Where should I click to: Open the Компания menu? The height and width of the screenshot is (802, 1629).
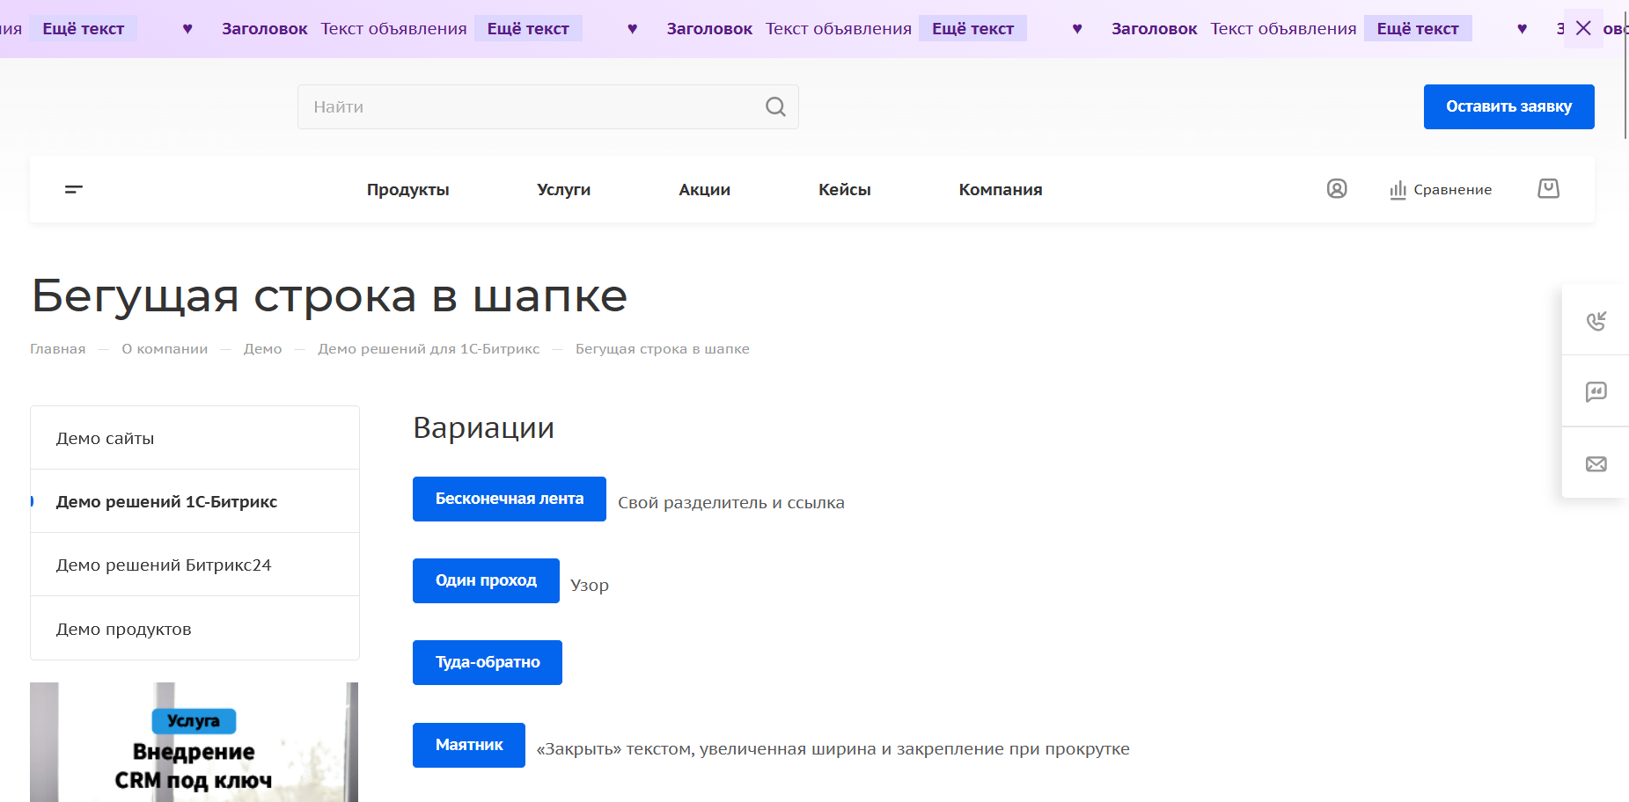pos(1001,189)
